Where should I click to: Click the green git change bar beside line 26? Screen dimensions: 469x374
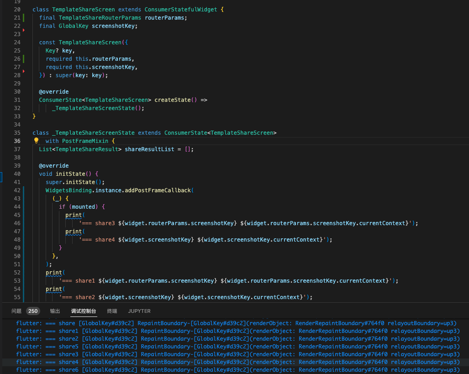click(22, 58)
